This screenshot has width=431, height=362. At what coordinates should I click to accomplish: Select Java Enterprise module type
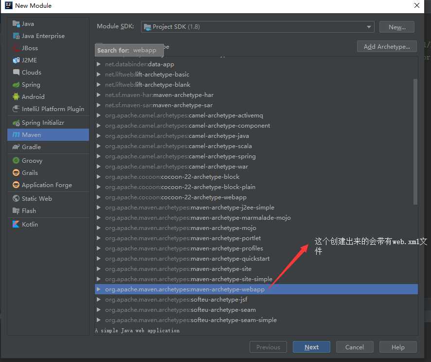pos(48,36)
